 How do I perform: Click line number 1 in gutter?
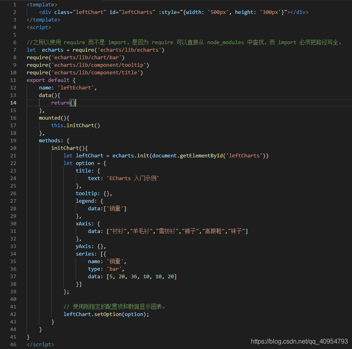coord(15,4)
